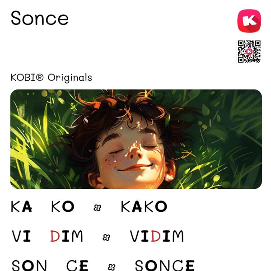Select the syllable DIM with red D

click(66, 236)
